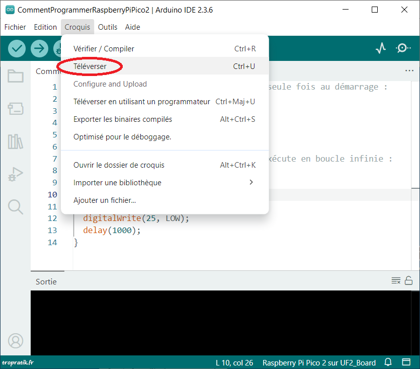Image resolution: width=420 pixels, height=369 pixels.
Task: Toggle the bottom panel via status bar icon
Action: click(x=406, y=362)
